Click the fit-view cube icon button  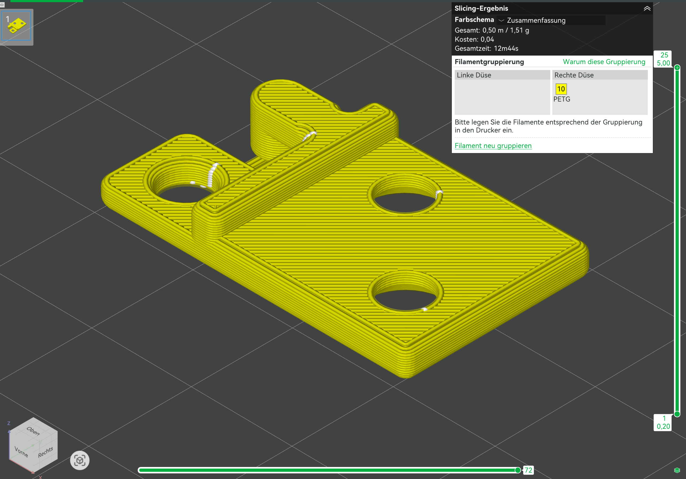coord(79,460)
